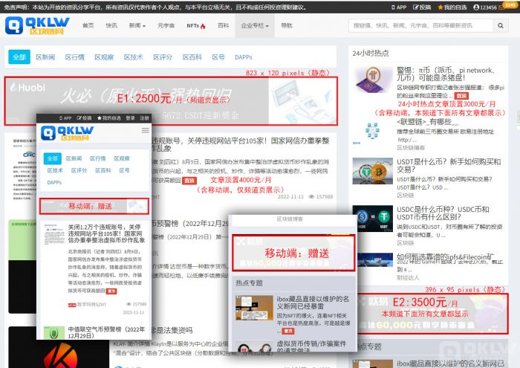Click 全部 tab in mobile preview
The height and width of the screenshot is (368, 520).
point(53,158)
